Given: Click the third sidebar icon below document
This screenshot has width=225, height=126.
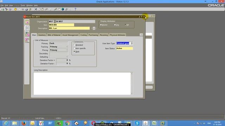Looking at the screenshot, I should (x=27, y=34).
